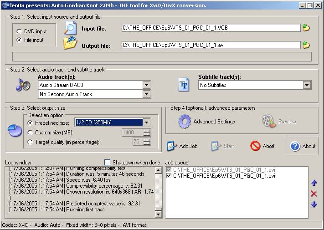Uncheck Ep6 job checkbox in queue
Screen dimensions: 324x230
169,176
